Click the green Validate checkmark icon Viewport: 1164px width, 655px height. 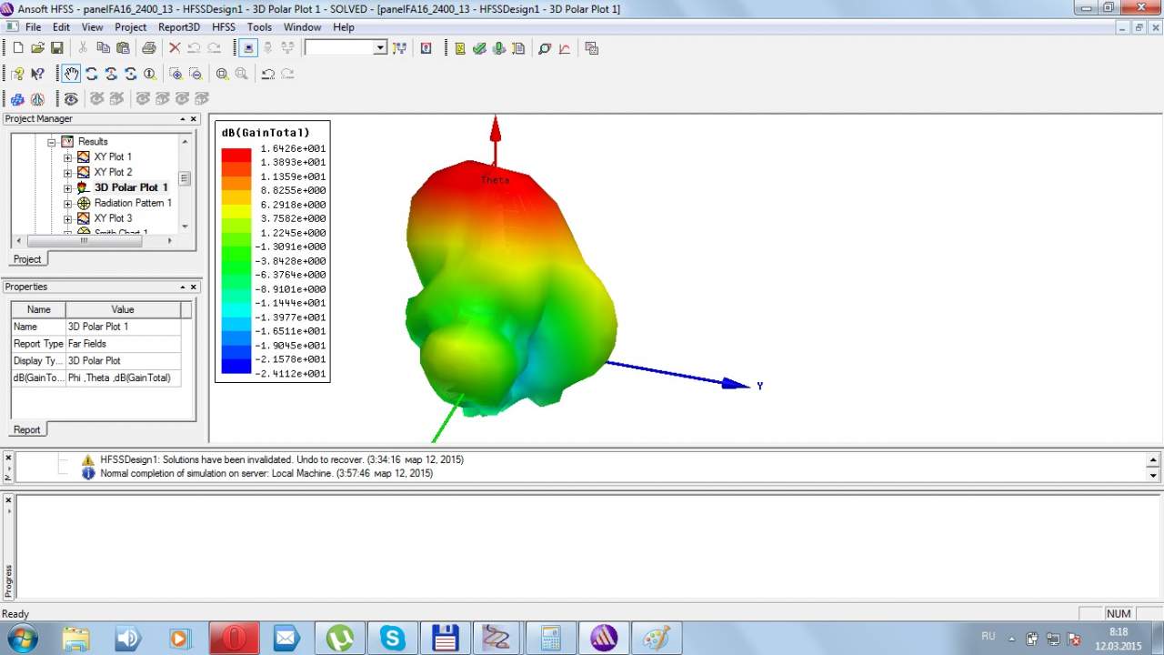479,48
